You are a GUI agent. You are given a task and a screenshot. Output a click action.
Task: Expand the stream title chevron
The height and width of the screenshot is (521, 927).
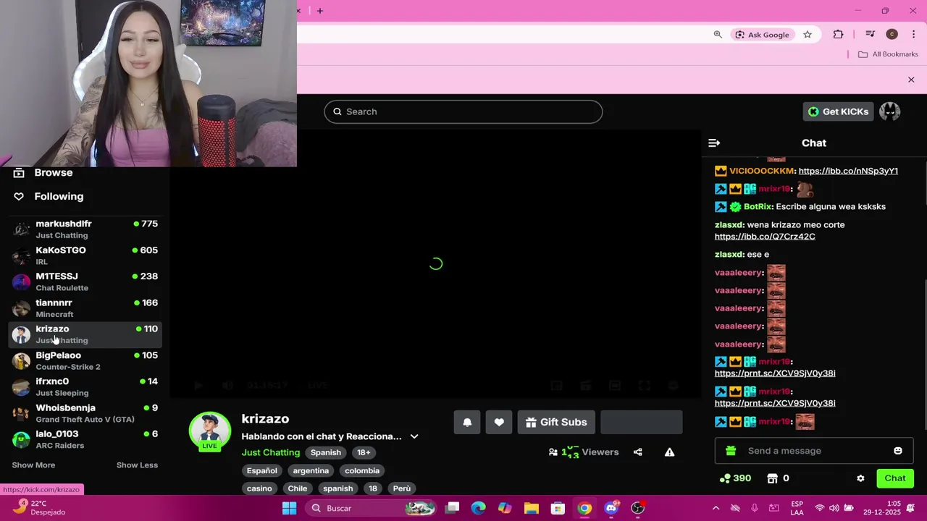coord(414,436)
